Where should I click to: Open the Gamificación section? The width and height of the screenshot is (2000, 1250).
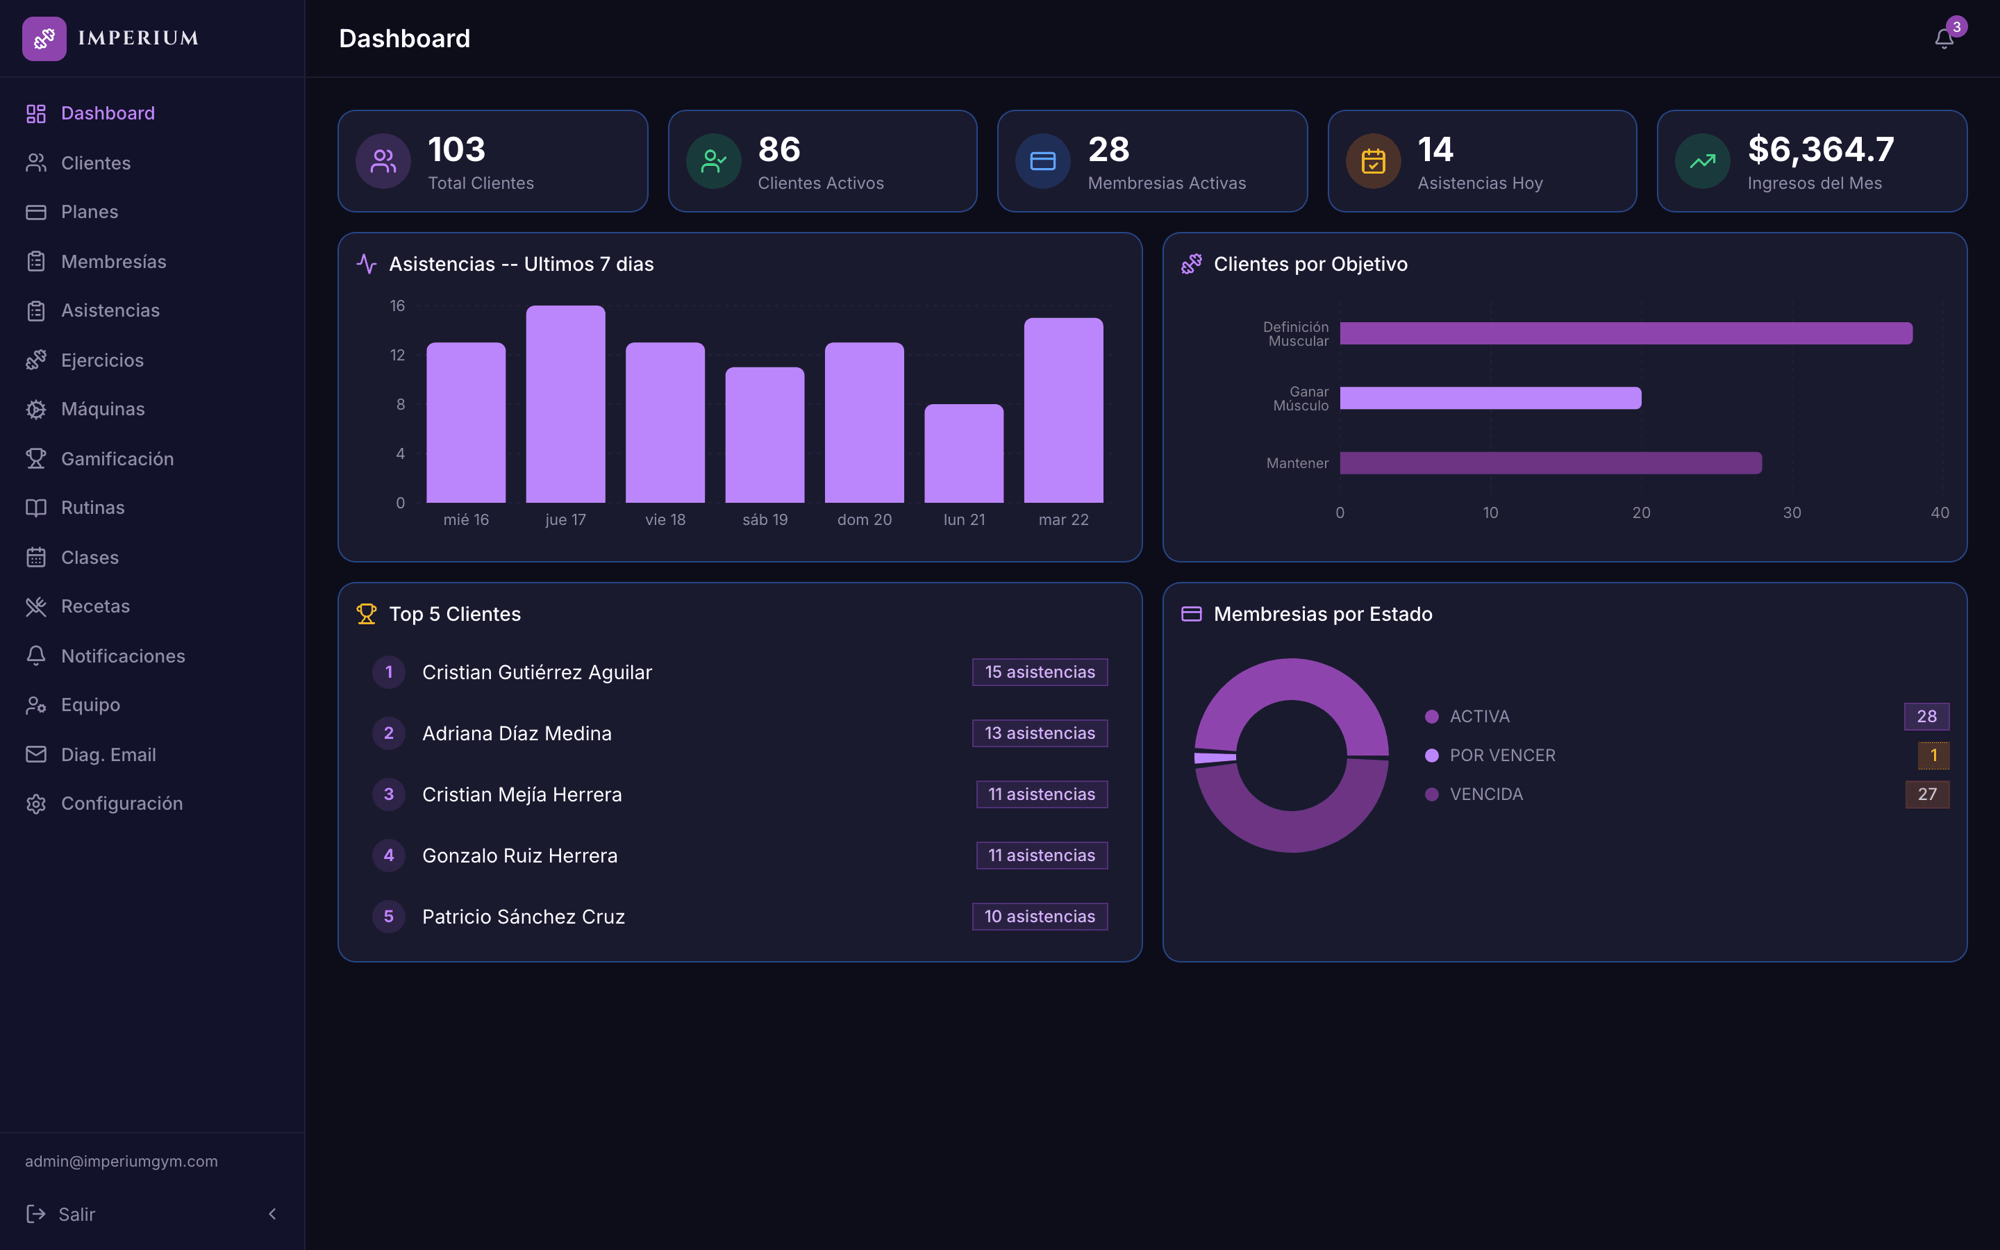tap(152, 458)
